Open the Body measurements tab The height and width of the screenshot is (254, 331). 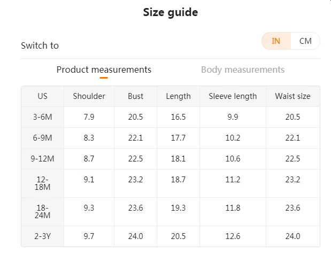[243, 70]
